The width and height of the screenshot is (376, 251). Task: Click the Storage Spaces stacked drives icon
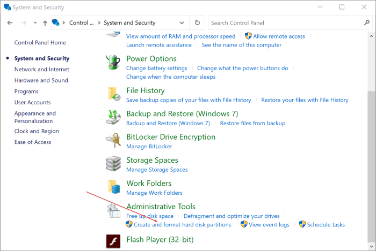pyautogui.click(x=113, y=164)
